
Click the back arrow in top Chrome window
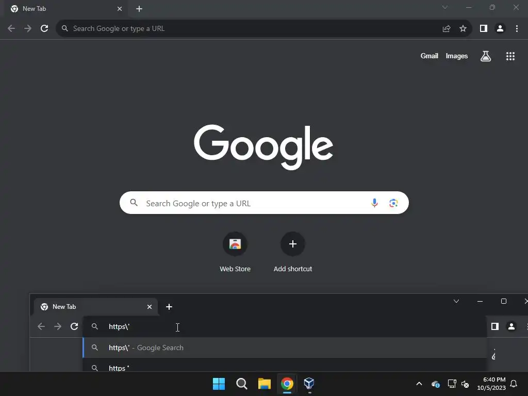(x=11, y=29)
